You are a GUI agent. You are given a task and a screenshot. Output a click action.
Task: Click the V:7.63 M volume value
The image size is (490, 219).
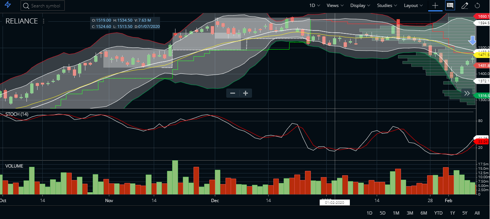pyautogui.click(x=143, y=20)
